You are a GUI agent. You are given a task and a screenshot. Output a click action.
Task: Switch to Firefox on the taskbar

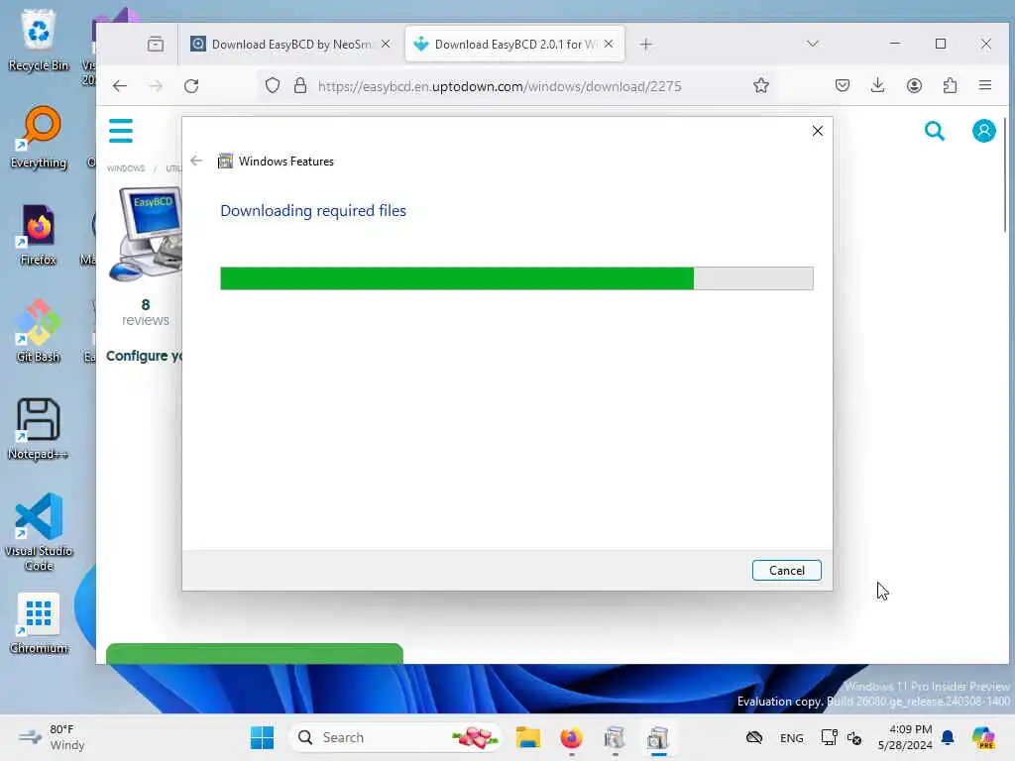(571, 737)
